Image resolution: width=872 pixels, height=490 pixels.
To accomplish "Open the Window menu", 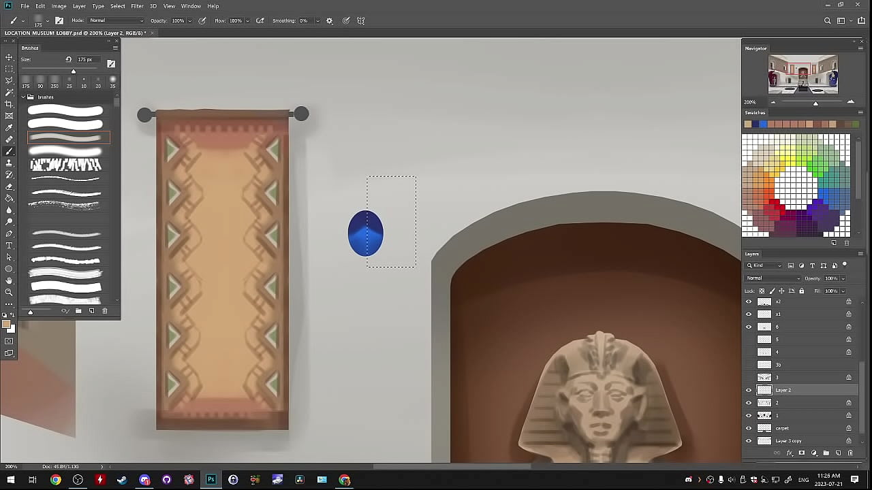I will tap(191, 6).
